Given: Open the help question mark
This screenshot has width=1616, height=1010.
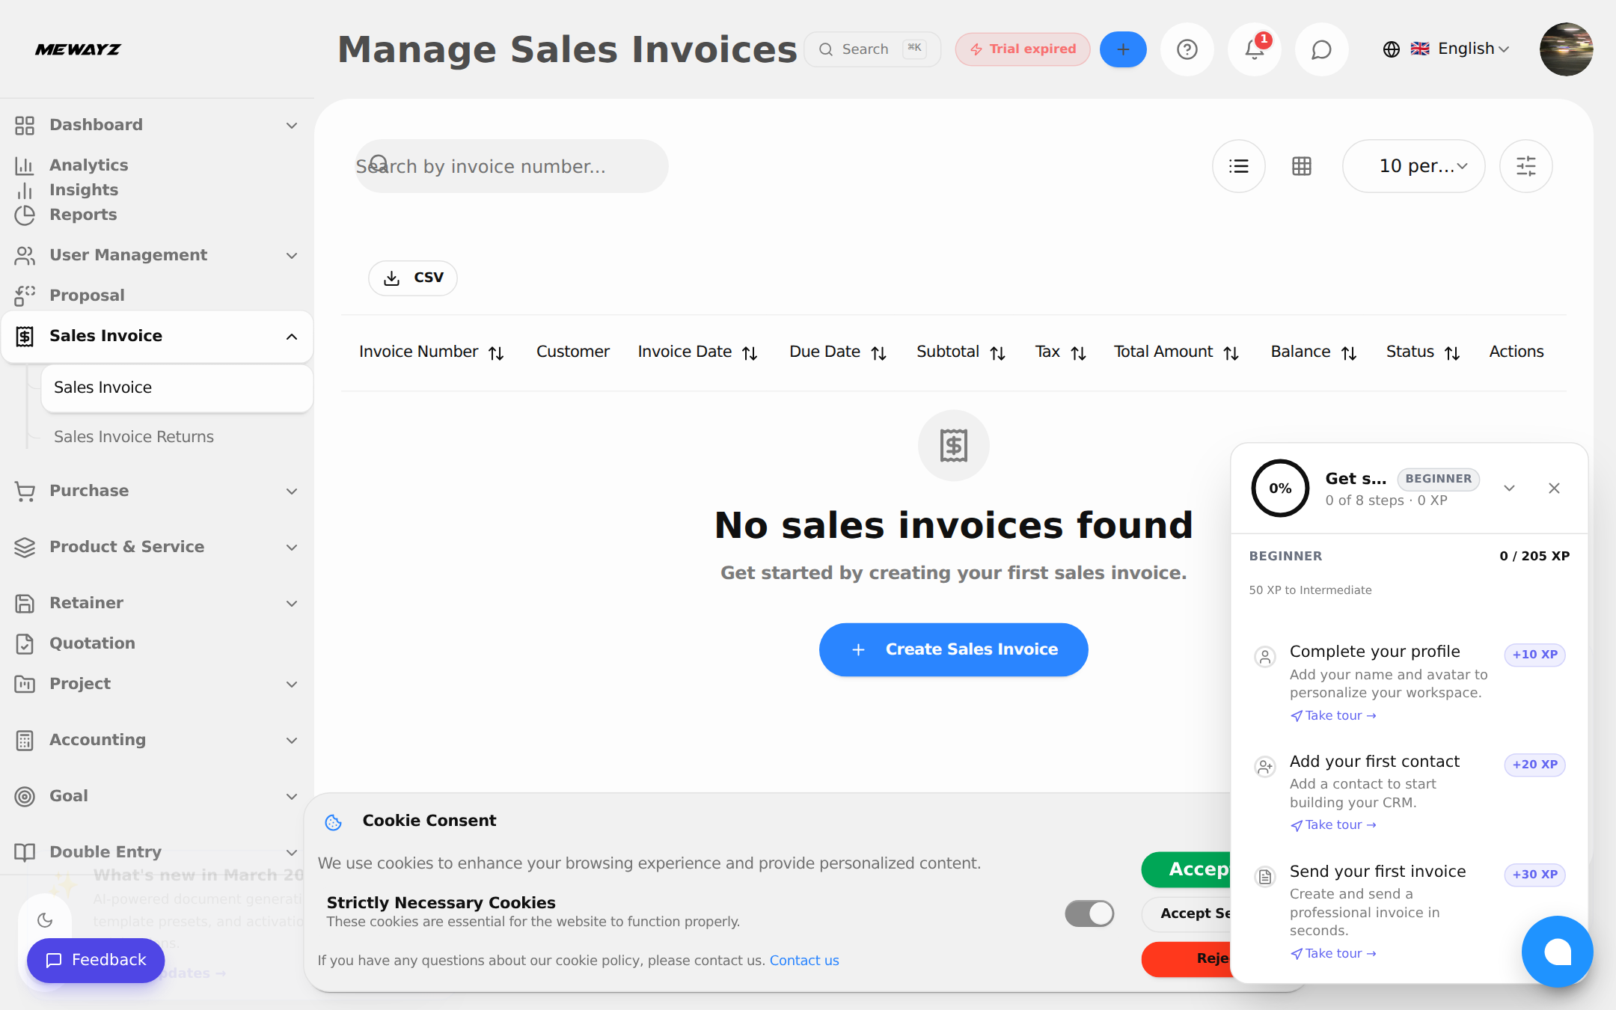Looking at the screenshot, I should (1187, 49).
